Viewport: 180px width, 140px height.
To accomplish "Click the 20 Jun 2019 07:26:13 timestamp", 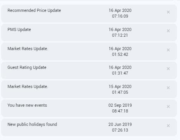I will pos(120,127).
